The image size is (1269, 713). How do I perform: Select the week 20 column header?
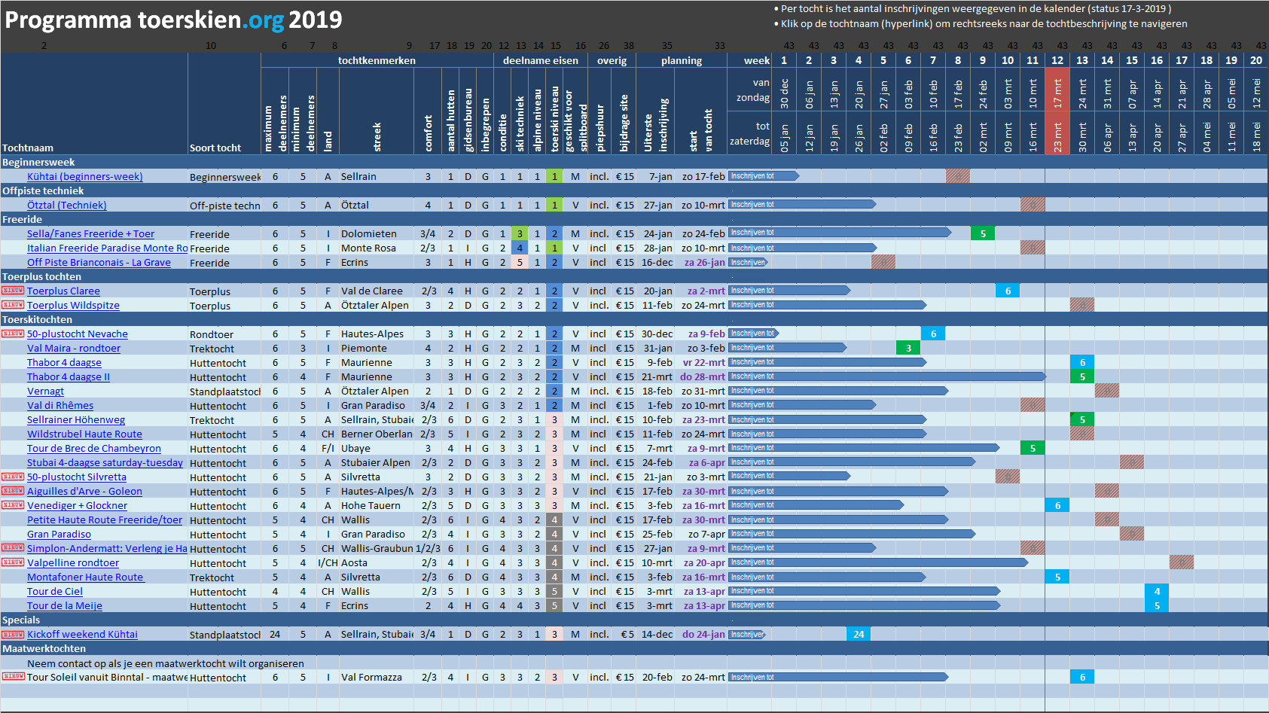coord(1256,60)
